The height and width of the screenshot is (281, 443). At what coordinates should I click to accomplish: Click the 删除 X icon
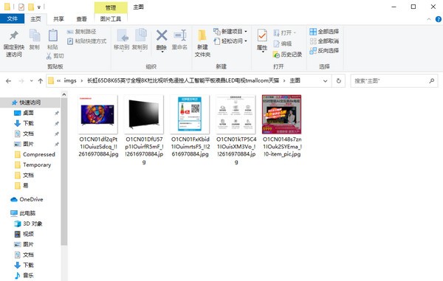(x=162, y=35)
